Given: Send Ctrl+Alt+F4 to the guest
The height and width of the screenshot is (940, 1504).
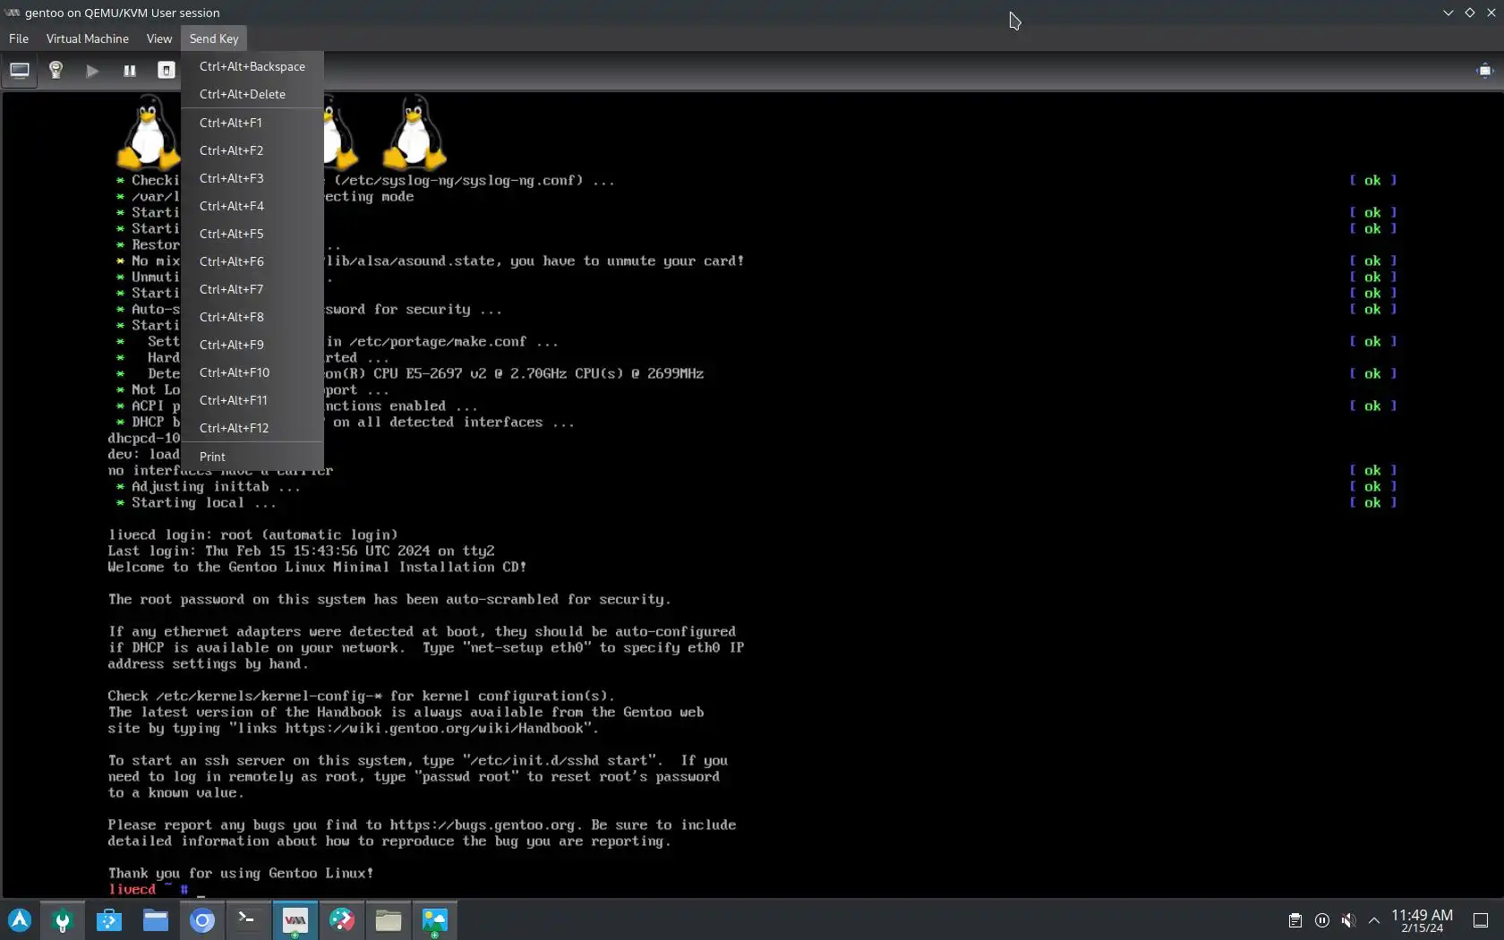Looking at the screenshot, I should click(x=252, y=206).
